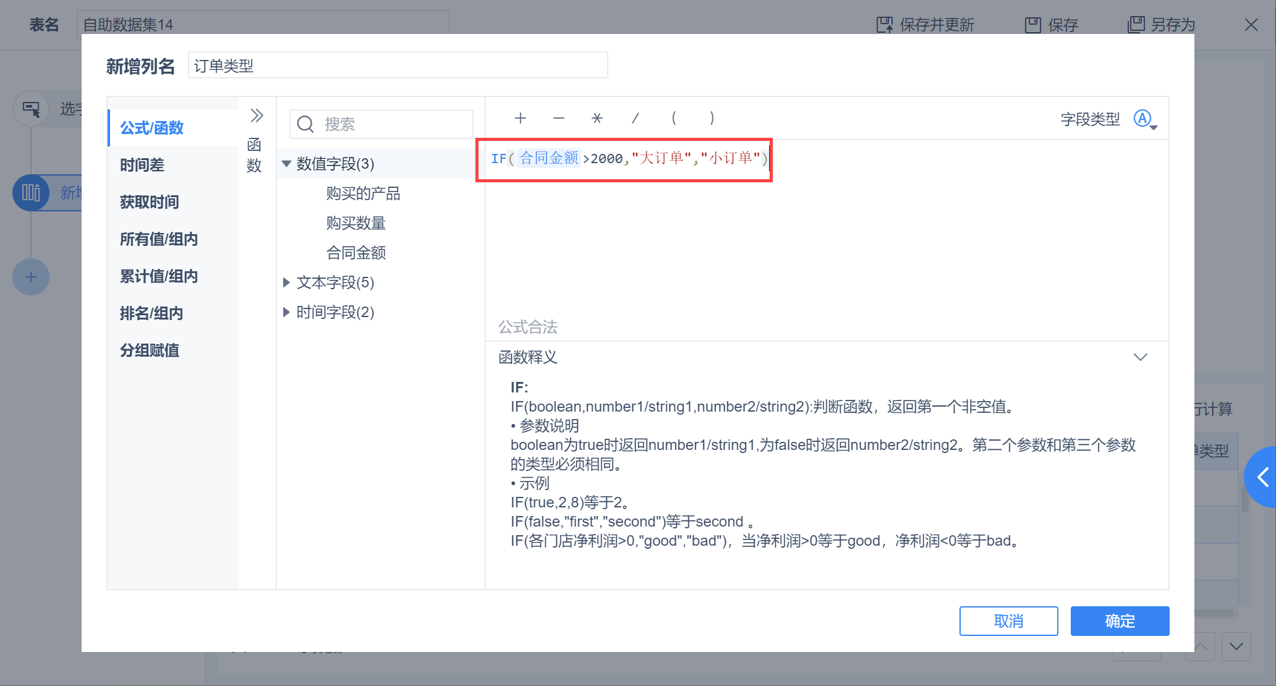Screen dimensions: 1276x686
Task: Expand the 文本字段(5) tree group
Action: (286, 282)
